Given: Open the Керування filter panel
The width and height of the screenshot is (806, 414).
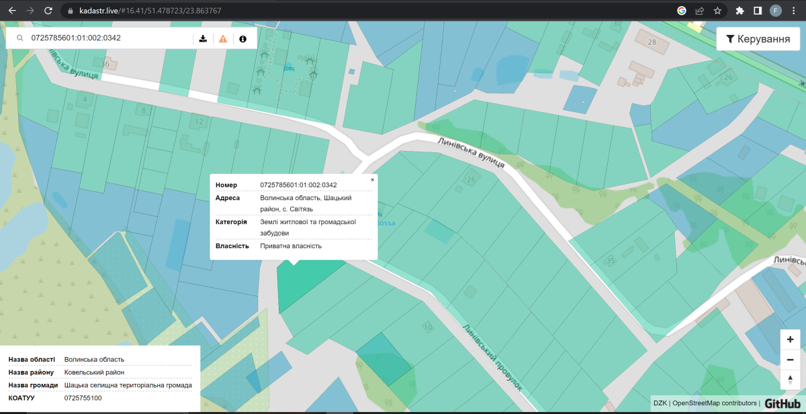Looking at the screenshot, I should [x=757, y=39].
